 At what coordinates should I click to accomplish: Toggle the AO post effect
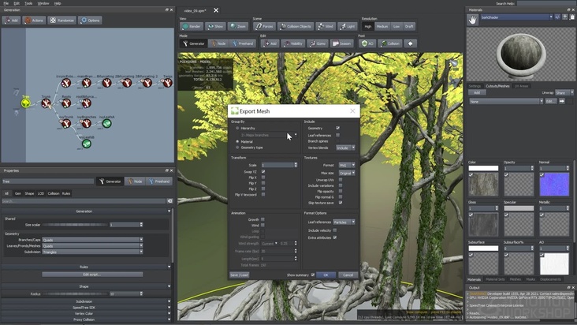coord(367,43)
